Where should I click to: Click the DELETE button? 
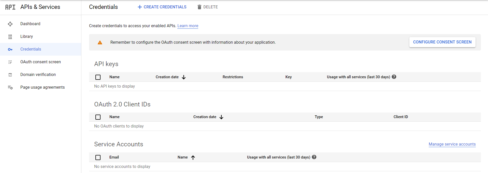[208, 7]
